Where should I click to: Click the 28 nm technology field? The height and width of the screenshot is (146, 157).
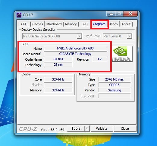(58, 65)
